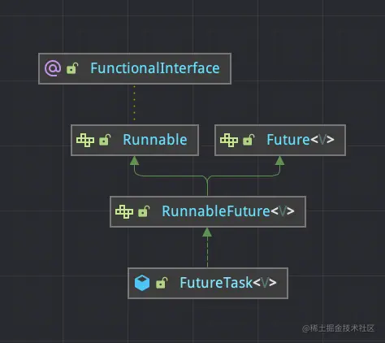Click the green lock icon on RunnableFuture<V>

pyautogui.click(x=144, y=211)
